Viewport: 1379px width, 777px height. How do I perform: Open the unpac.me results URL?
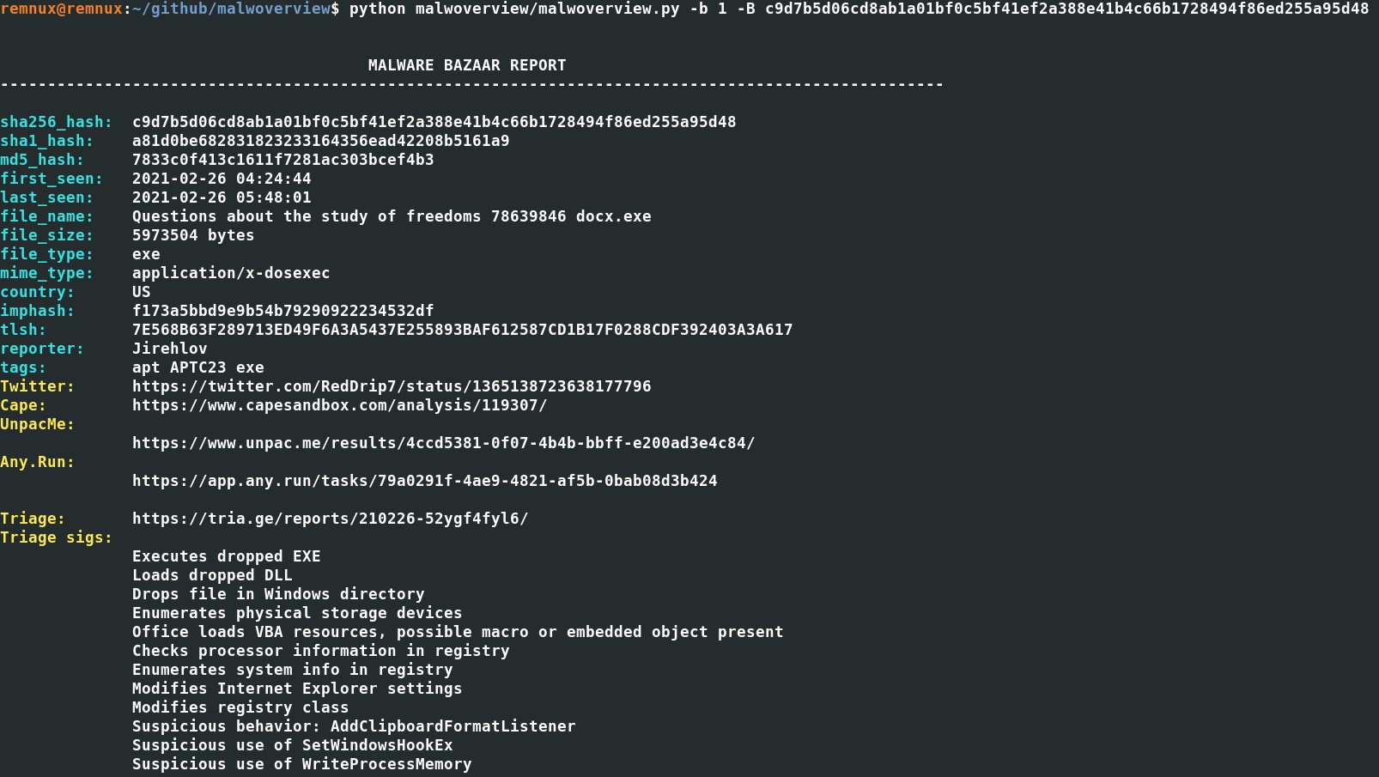click(x=443, y=443)
